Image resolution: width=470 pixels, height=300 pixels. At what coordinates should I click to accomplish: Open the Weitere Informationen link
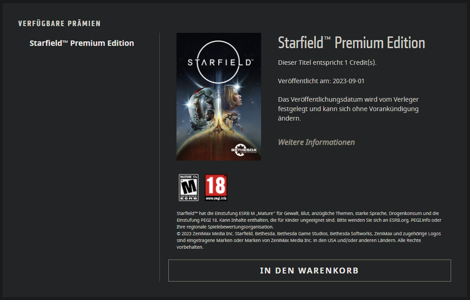316,142
